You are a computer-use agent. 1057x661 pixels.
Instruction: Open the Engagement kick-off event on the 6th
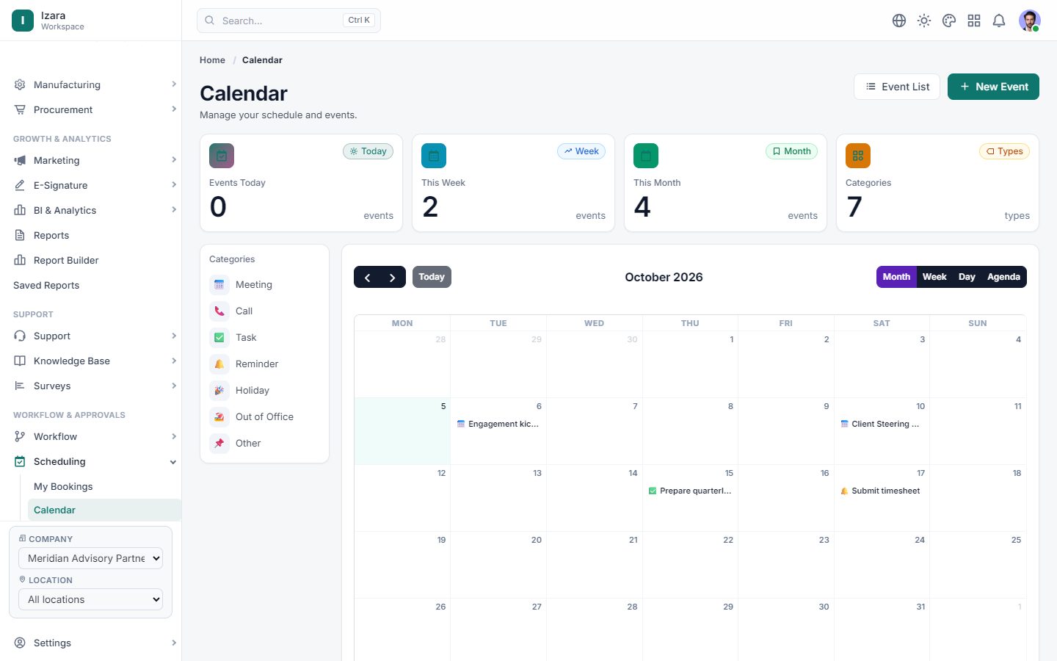click(x=498, y=424)
